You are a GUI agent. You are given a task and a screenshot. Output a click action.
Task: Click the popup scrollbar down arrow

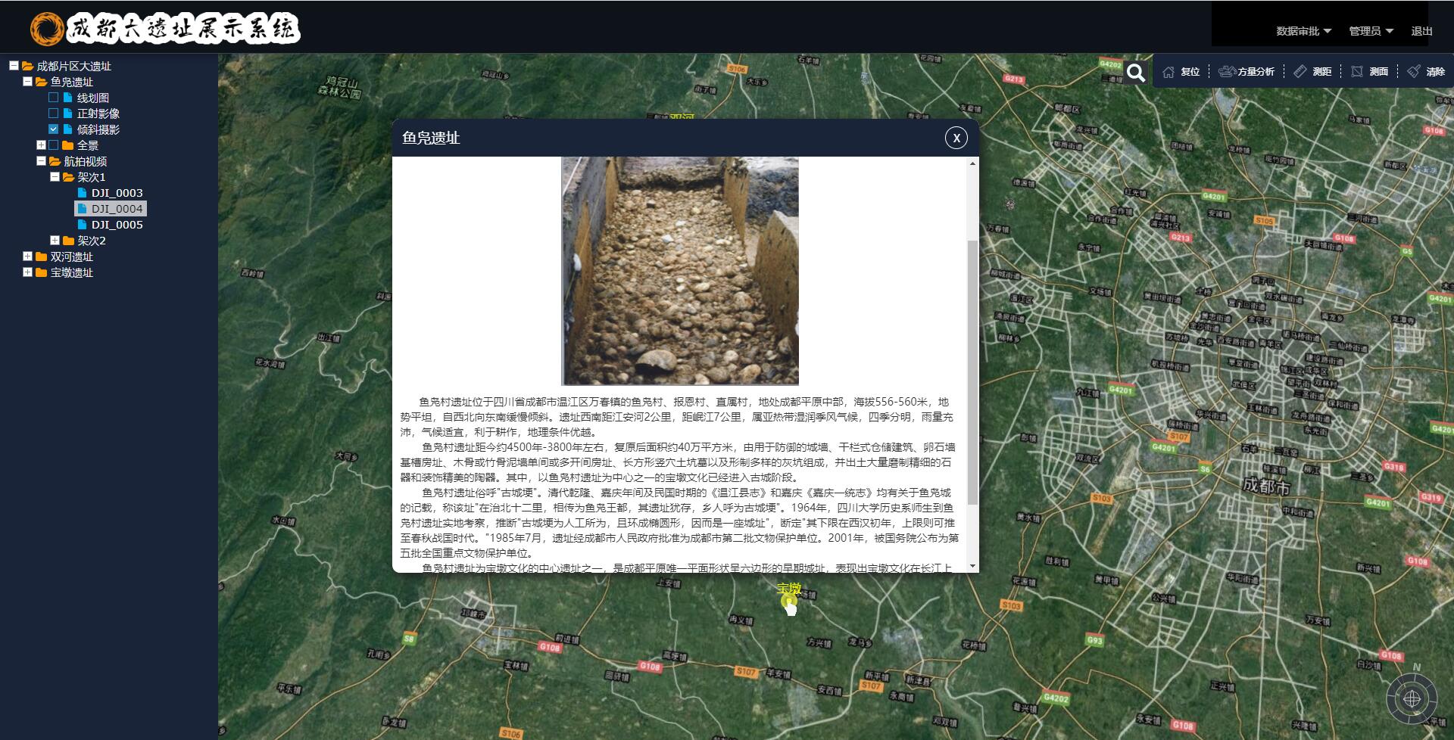click(x=972, y=566)
